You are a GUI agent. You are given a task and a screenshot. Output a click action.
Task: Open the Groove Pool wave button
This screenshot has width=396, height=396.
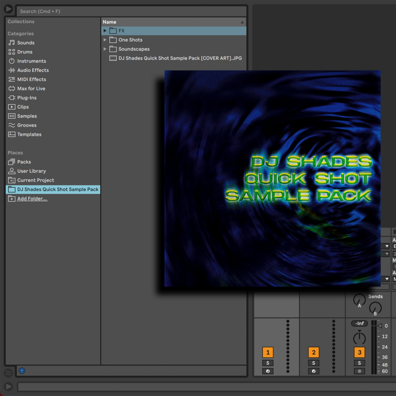pyautogui.click(x=8, y=372)
